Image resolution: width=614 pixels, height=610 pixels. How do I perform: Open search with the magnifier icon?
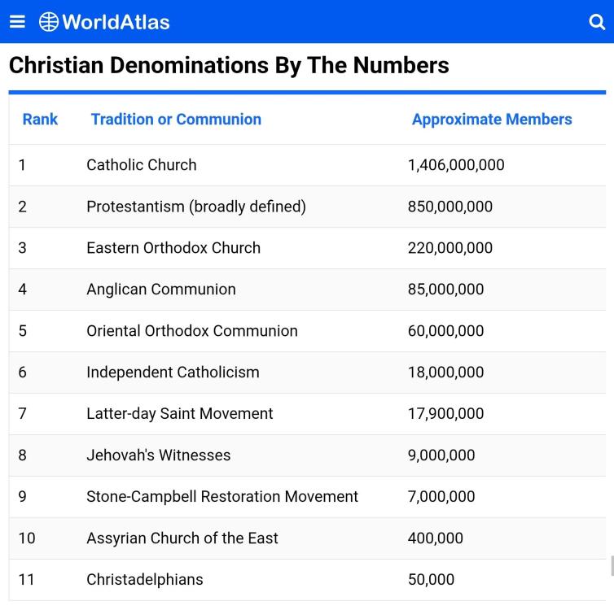(x=597, y=22)
